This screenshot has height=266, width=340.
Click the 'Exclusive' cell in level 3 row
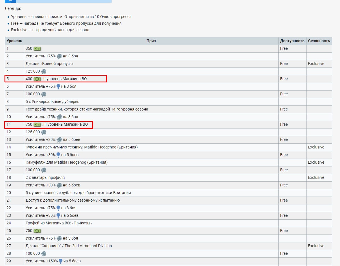tap(319, 64)
